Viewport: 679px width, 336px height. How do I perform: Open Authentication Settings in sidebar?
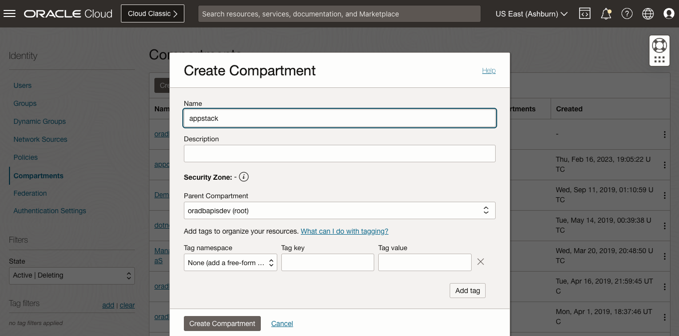point(50,211)
